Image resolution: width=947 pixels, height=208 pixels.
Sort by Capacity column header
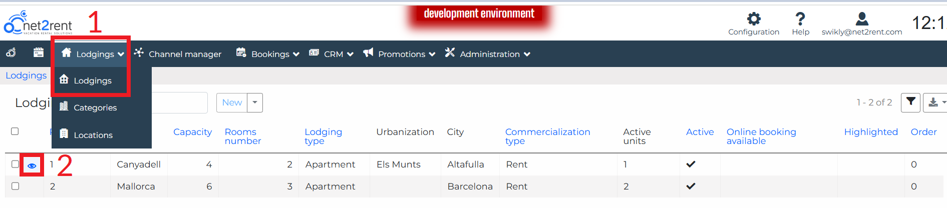pos(192,132)
